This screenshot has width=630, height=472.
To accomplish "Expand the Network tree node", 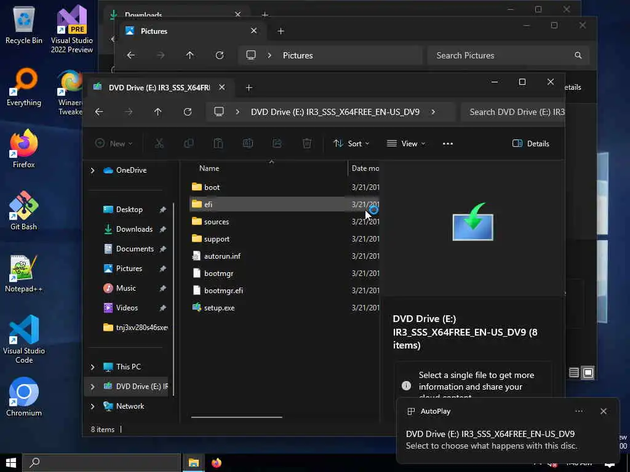I will pyautogui.click(x=92, y=406).
